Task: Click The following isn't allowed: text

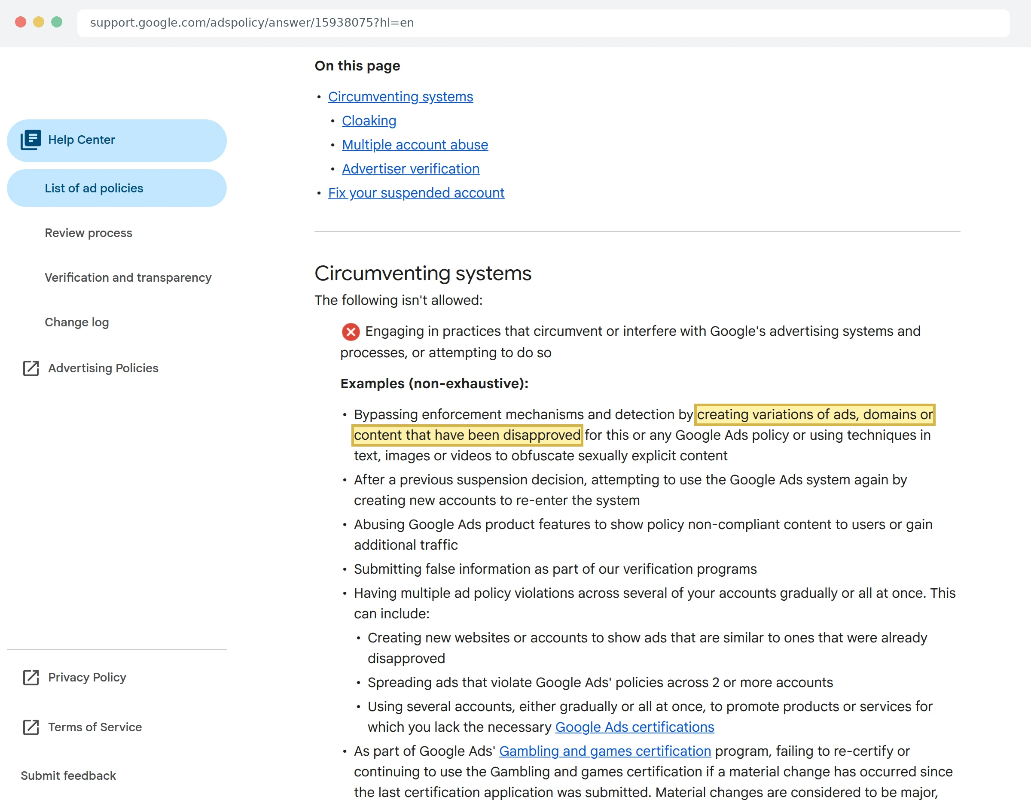Action: (398, 301)
